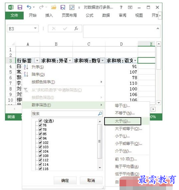Click the ascending sort A-Z icon
The width and height of the screenshot is (179, 190).
click(26, 67)
